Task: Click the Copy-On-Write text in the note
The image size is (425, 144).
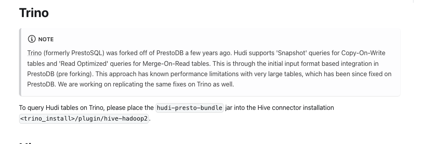Action: tap(363, 53)
